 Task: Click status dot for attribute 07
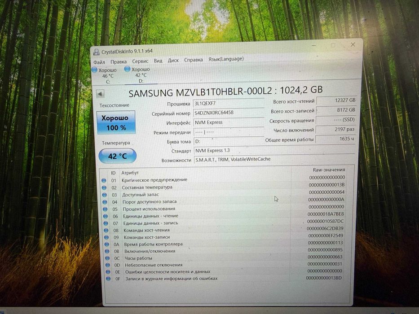[106, 223]
